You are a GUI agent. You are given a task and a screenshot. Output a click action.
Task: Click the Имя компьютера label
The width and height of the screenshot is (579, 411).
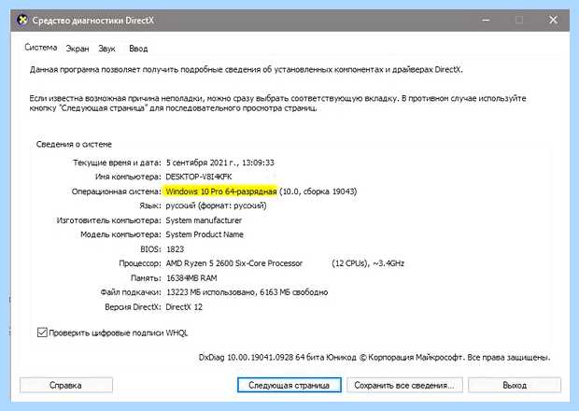coord(128,177)
